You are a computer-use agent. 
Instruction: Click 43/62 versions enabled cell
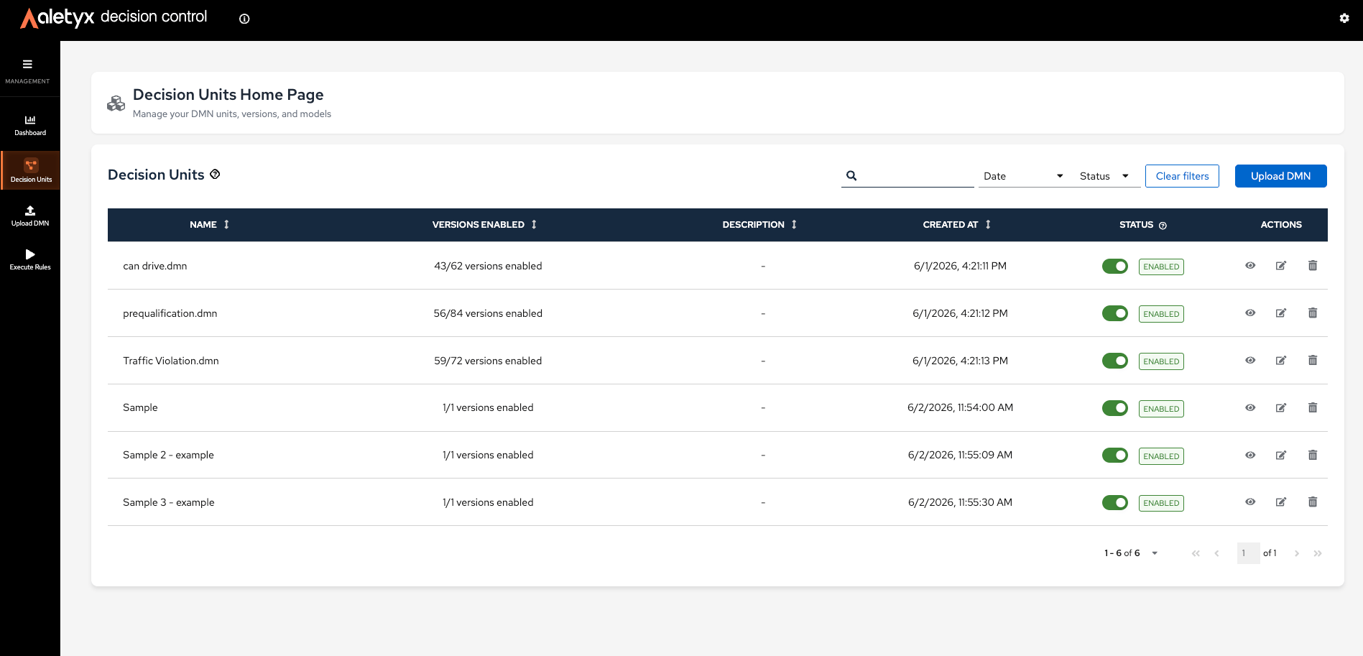pos(488,266)
